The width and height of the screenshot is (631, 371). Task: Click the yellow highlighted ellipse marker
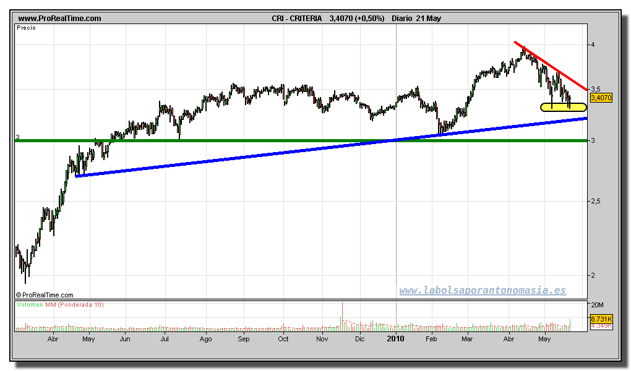(x=563, y=108)
